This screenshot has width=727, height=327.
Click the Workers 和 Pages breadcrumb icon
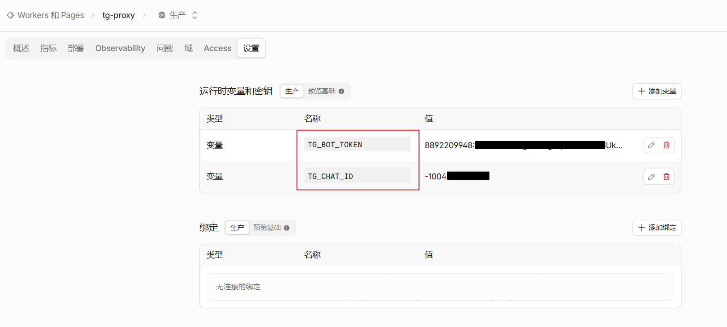(11, 15)
